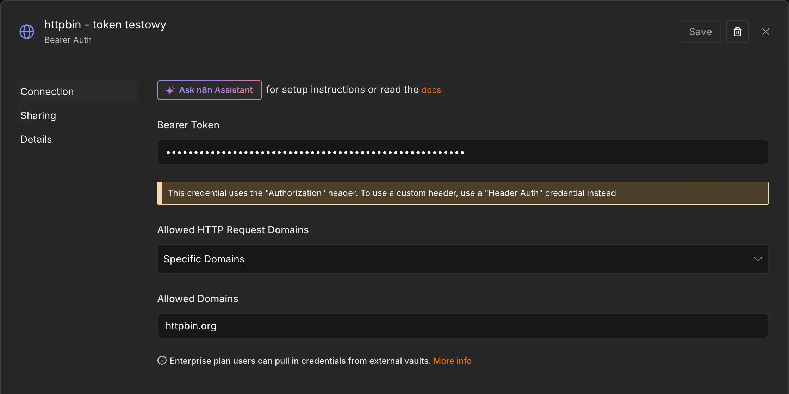Save the credential
The width and height of the screenshot is (789, 394).
[700, 32]
